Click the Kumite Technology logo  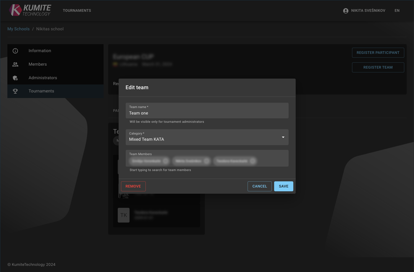[30, 10]
